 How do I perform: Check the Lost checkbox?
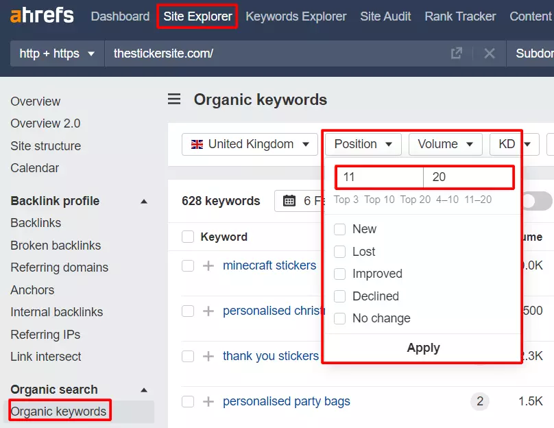tap(339, 252)
